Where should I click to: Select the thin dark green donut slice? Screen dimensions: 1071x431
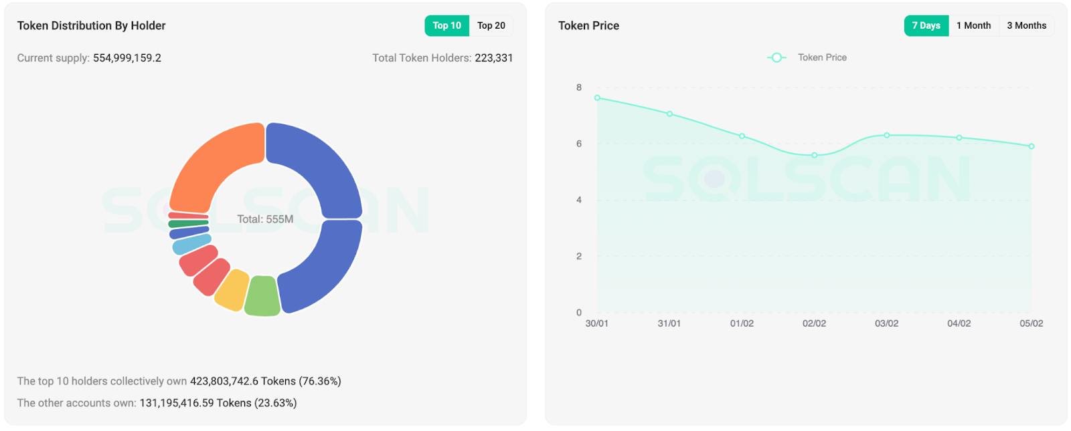point(188,224)
